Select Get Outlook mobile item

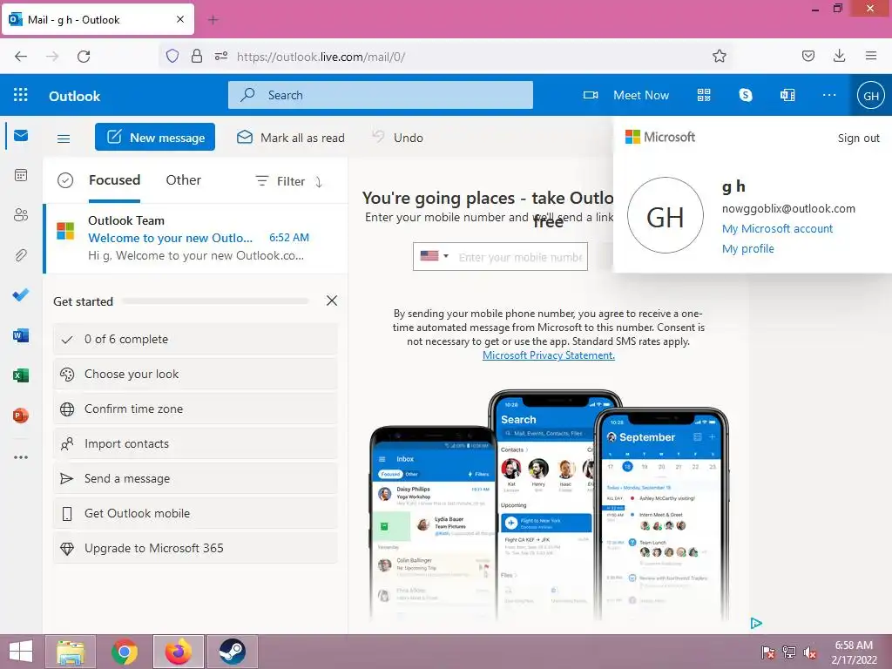pyautogui.click(x=195, y=513)
